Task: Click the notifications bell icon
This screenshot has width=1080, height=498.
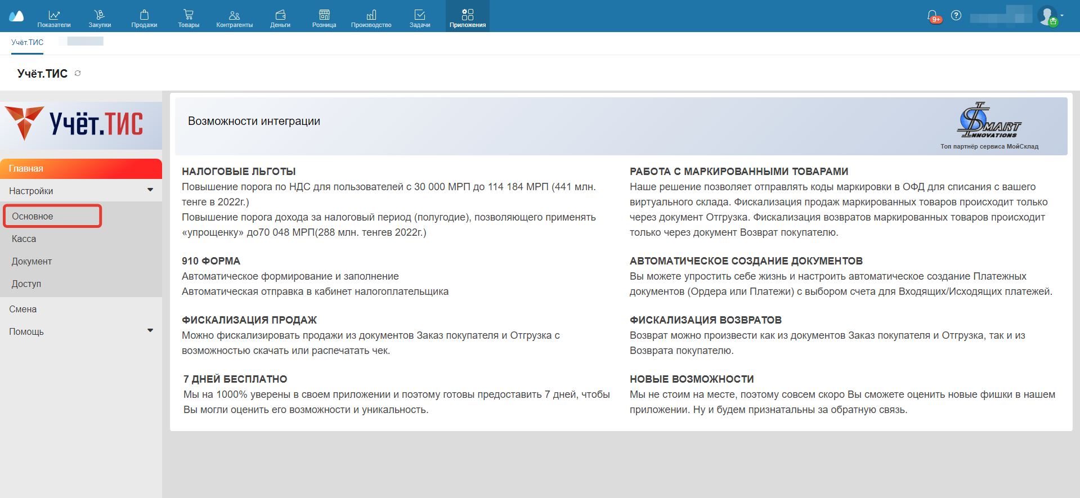Action: (x=933, y=16)
